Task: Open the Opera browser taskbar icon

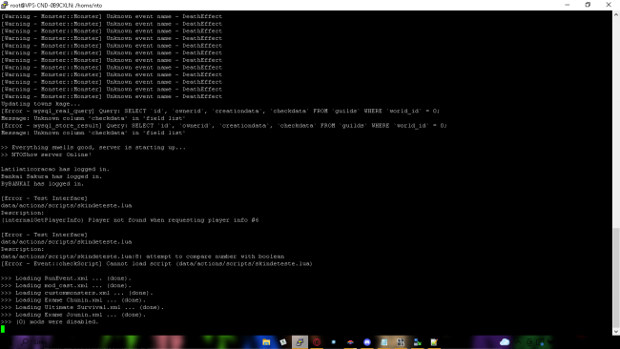Action: [317, 342]
